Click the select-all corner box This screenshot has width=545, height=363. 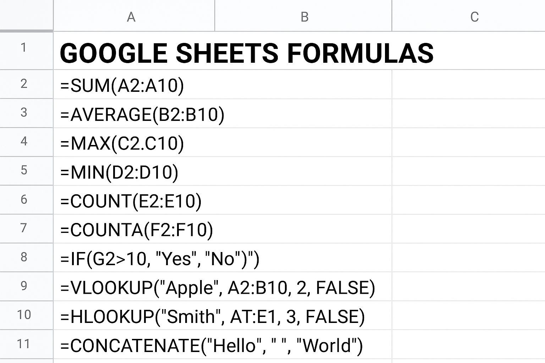coord(26,15)
